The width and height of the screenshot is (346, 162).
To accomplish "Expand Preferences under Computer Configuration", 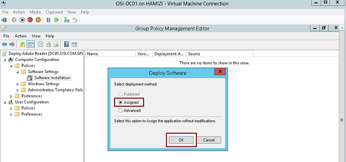I will point(11,96).
